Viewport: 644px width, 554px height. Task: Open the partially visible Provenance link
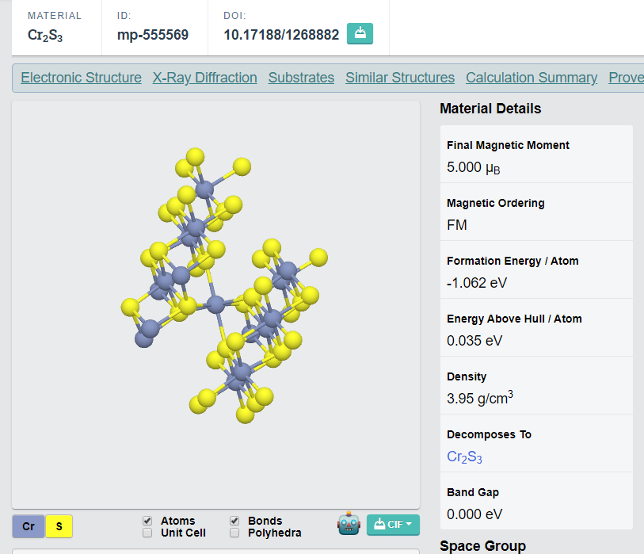click(626, 78)
